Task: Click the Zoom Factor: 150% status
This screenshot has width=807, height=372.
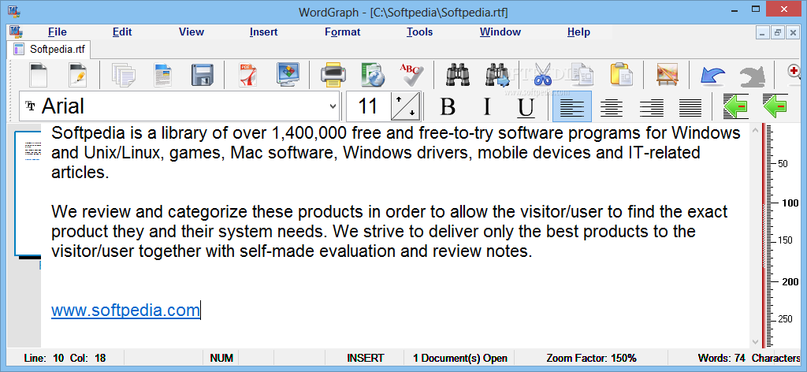Action: (x=591, y=358)
